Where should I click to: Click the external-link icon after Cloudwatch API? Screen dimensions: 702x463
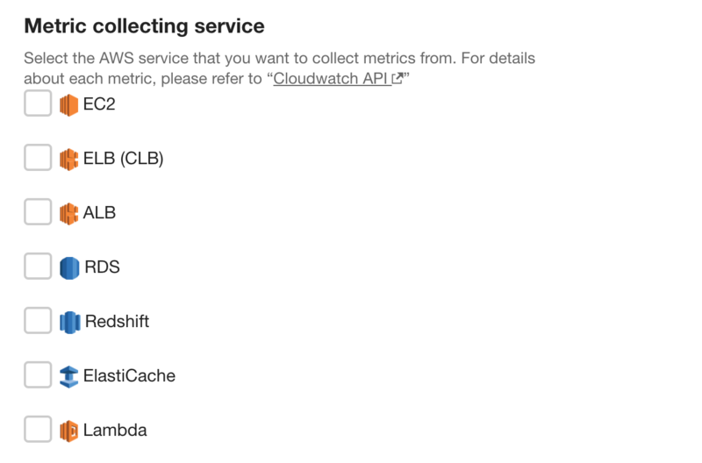(x=398, y=78)
